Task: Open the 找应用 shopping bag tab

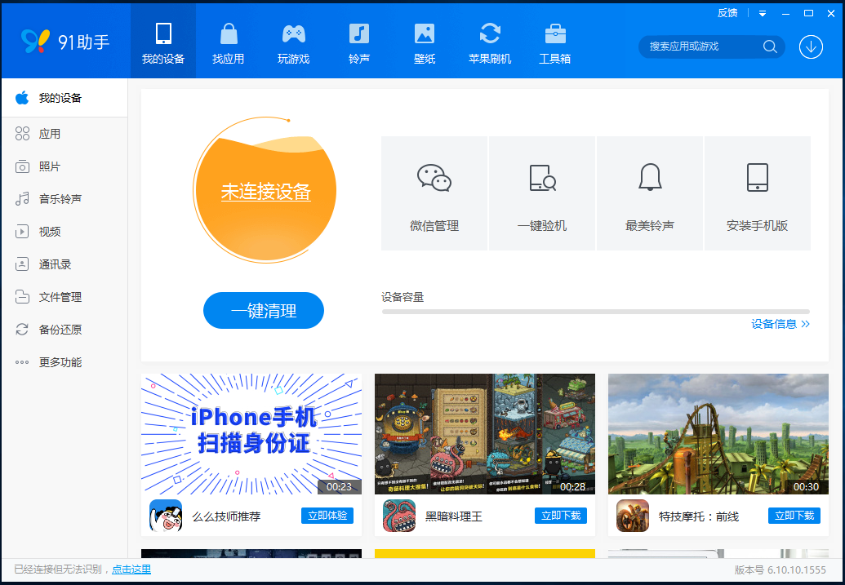Action: pyautogui.click(x=229, y=42)
